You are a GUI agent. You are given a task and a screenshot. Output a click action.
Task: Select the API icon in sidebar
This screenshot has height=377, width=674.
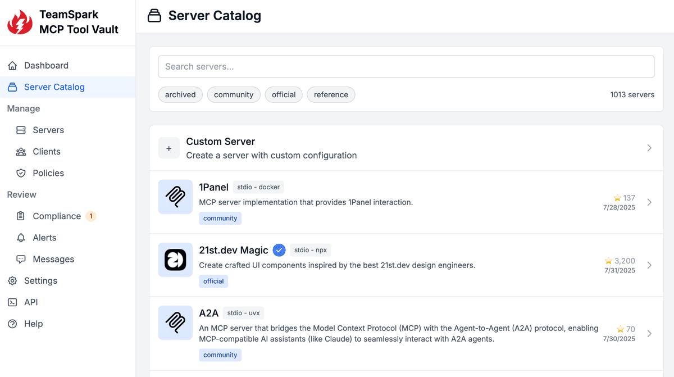click(x=12, y=302)
